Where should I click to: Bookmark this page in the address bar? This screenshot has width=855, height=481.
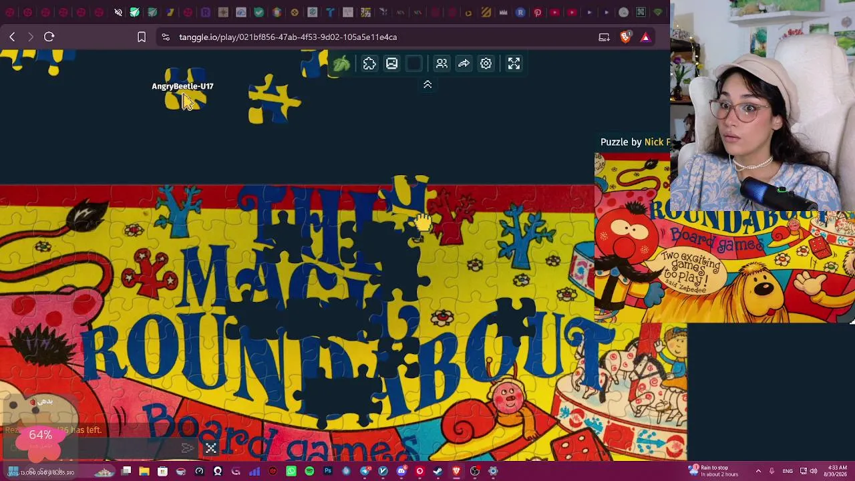pos(142,37)
